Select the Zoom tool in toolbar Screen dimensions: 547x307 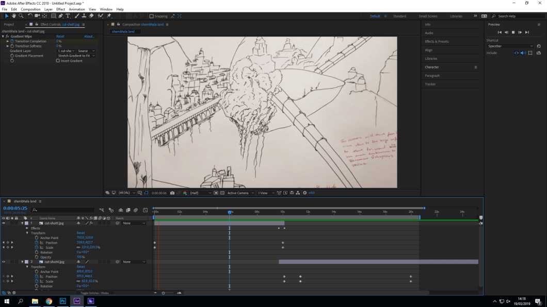(x=21, y=16)
